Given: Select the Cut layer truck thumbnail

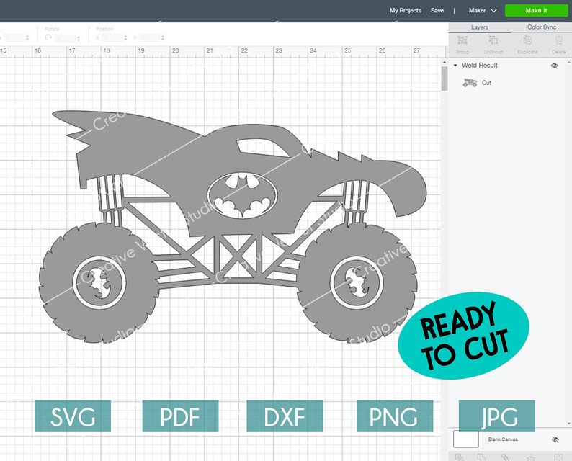Looking at the screenshot, I should click(x=470, y=83).
